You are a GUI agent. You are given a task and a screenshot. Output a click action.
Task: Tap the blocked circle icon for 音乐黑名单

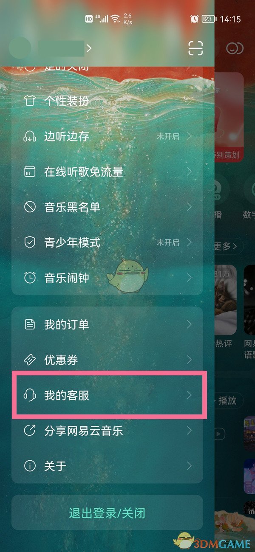30,207
